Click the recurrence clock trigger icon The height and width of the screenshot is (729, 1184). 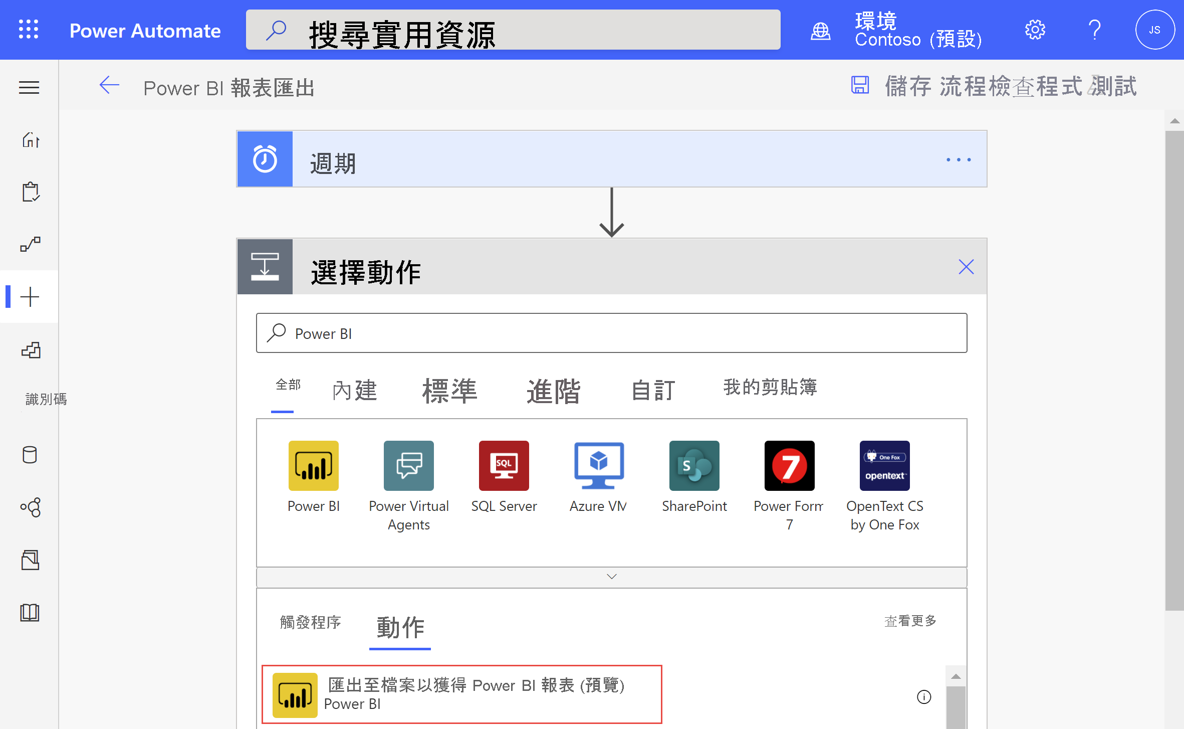[x=265, y=159]
